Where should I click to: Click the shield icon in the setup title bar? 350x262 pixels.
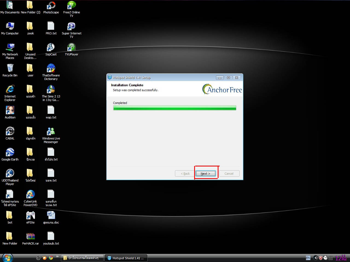pos(110,77)
